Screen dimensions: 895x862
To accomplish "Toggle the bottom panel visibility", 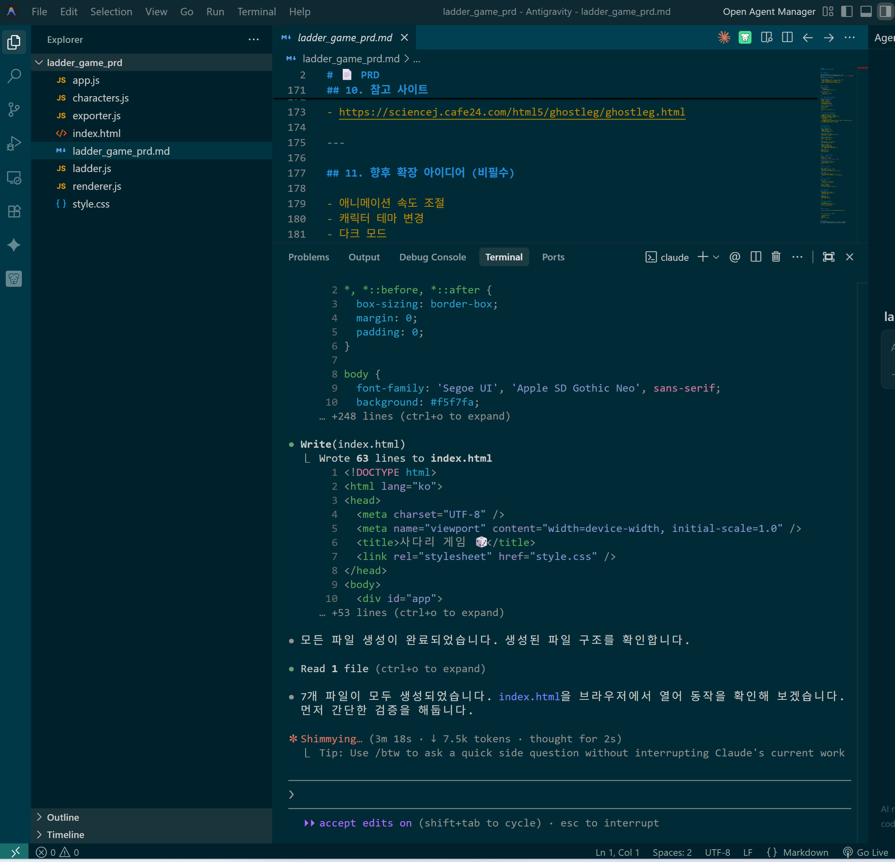I will (x=866, y=12).
